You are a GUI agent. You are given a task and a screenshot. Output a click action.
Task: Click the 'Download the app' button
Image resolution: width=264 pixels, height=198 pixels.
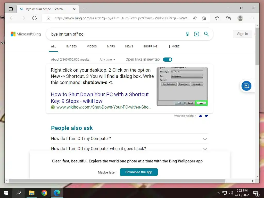click(139, 172)
